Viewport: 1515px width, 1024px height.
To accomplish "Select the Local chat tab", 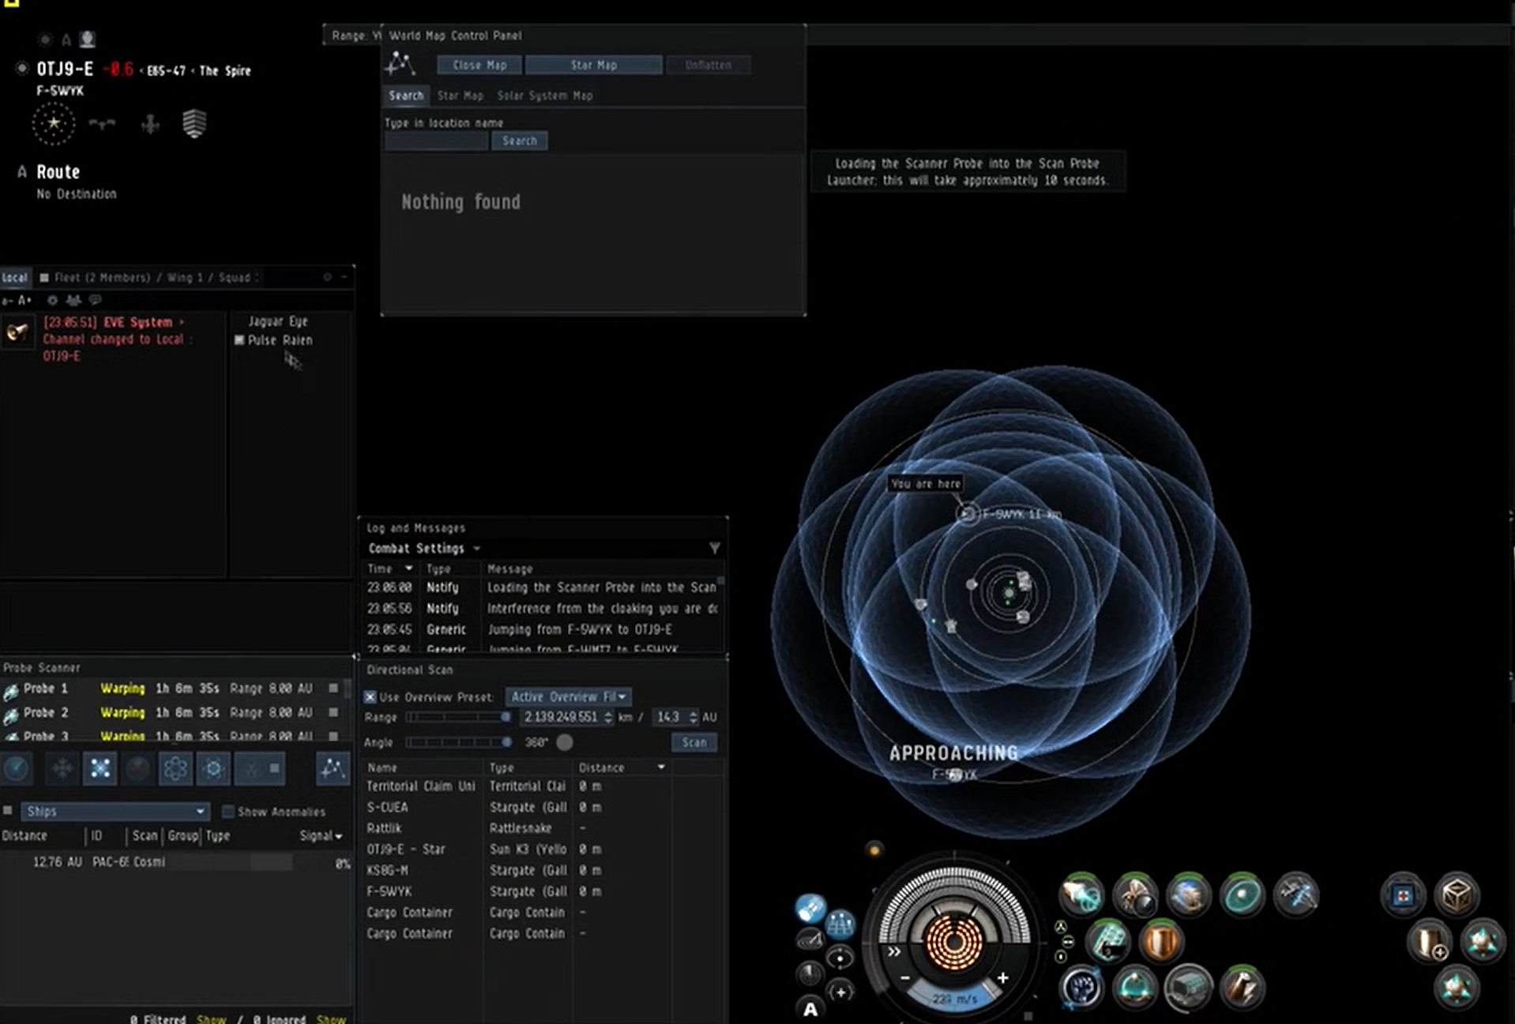I will tap(14, 278).
